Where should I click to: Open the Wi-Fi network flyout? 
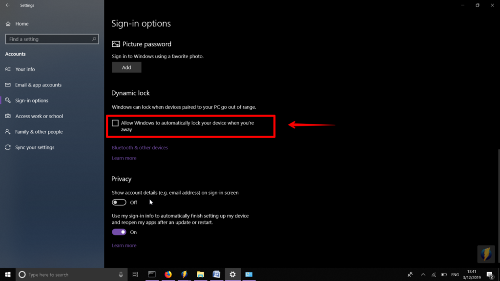pyautogui.click(x=434, y=274)
